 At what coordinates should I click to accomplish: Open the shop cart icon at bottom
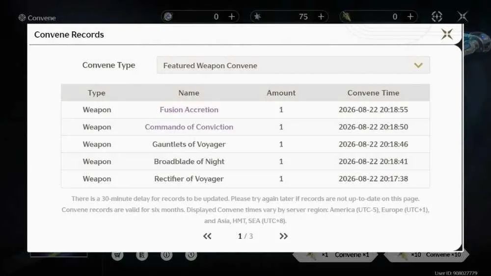pyautogui.click(x=117, y=255)
